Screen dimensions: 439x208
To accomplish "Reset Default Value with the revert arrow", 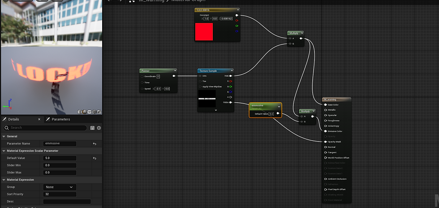I will point(95,158).
